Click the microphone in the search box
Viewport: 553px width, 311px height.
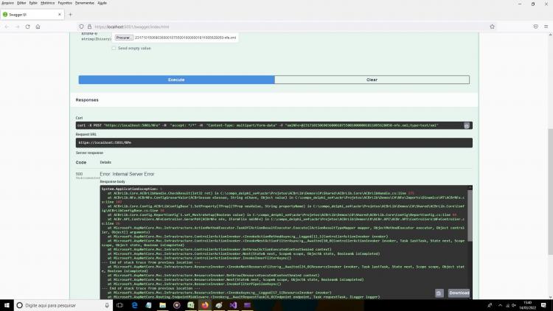pos(107,305)
